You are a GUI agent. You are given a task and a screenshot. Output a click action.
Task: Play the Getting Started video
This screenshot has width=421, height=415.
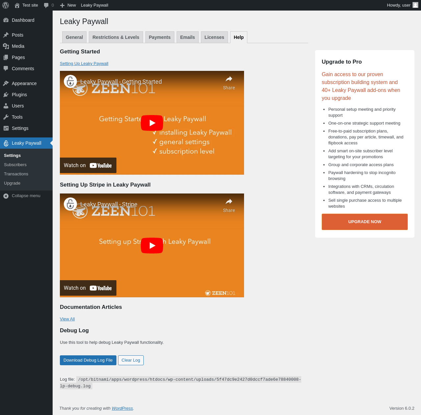[x=152, y=123]
